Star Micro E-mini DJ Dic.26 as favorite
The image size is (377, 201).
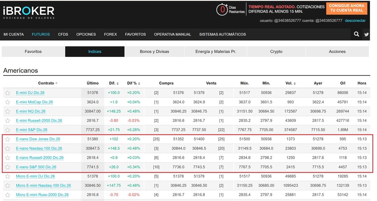pyautogui.click(x=8, y=176)
